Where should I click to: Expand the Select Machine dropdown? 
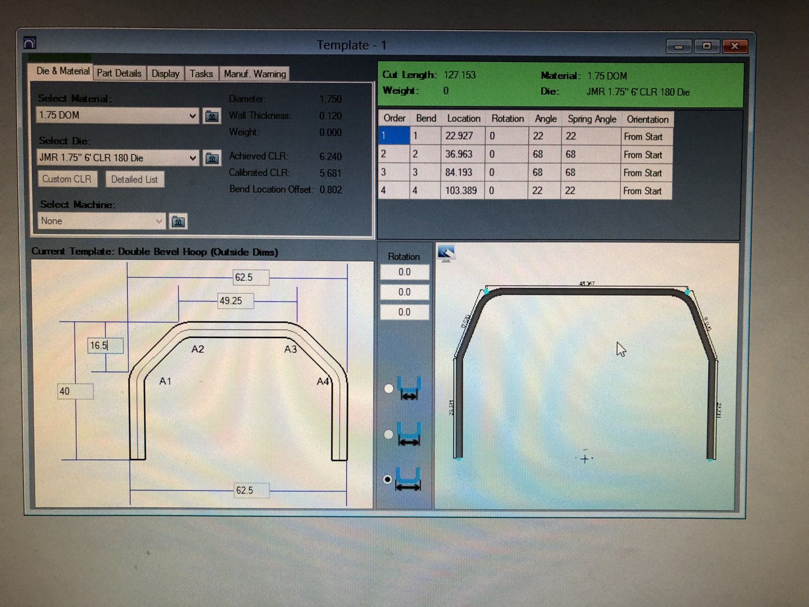(159, 221)
